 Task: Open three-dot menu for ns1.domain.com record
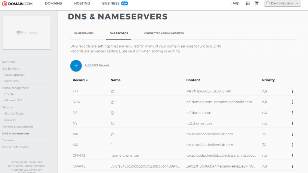[292, 113]
